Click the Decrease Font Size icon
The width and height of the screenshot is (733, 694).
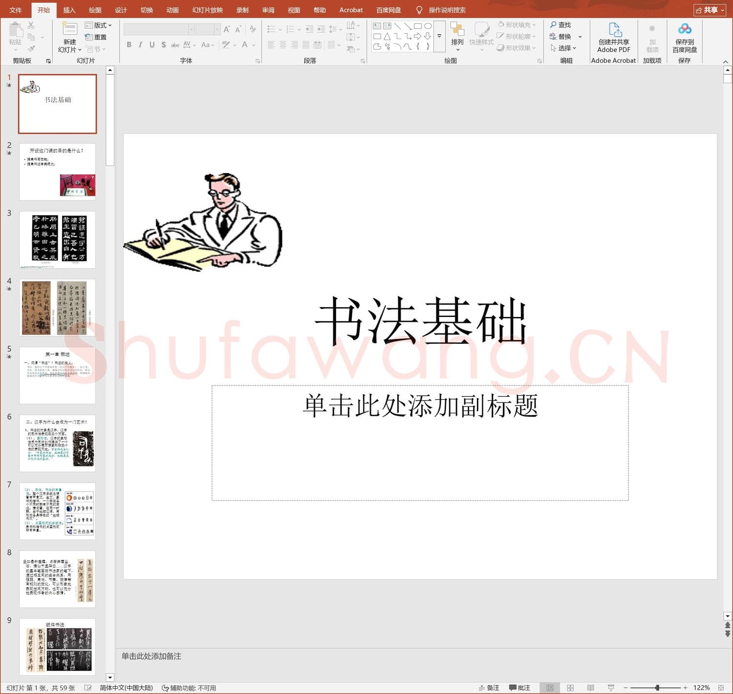coord(238,29)
